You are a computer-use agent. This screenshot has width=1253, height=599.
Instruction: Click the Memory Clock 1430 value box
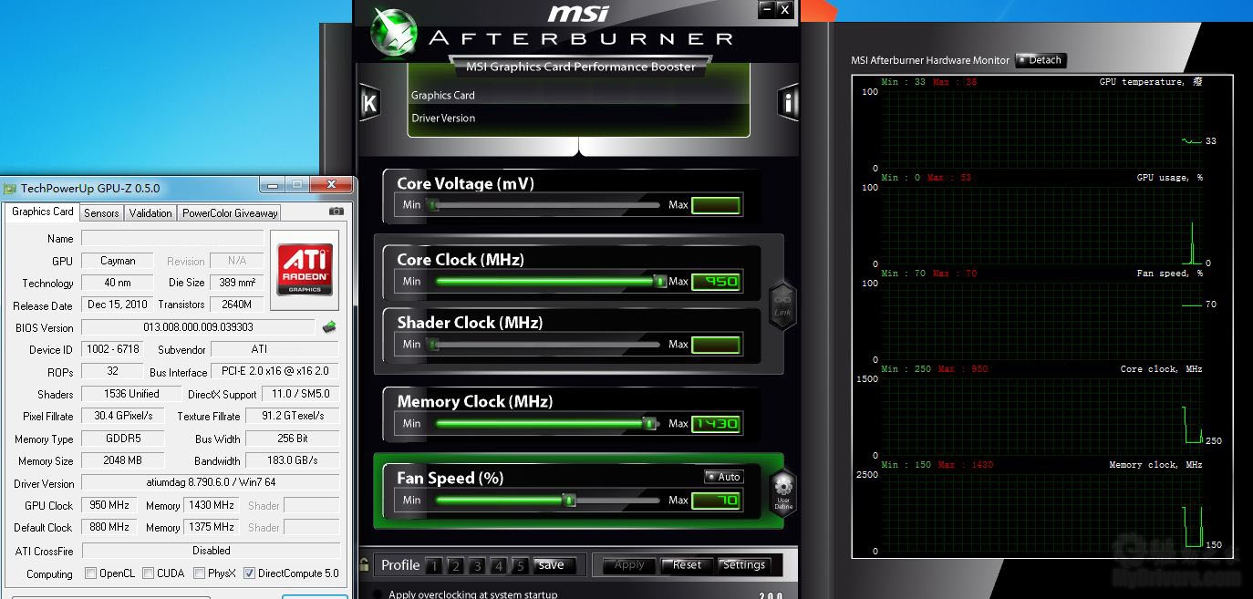click(716, 423)
